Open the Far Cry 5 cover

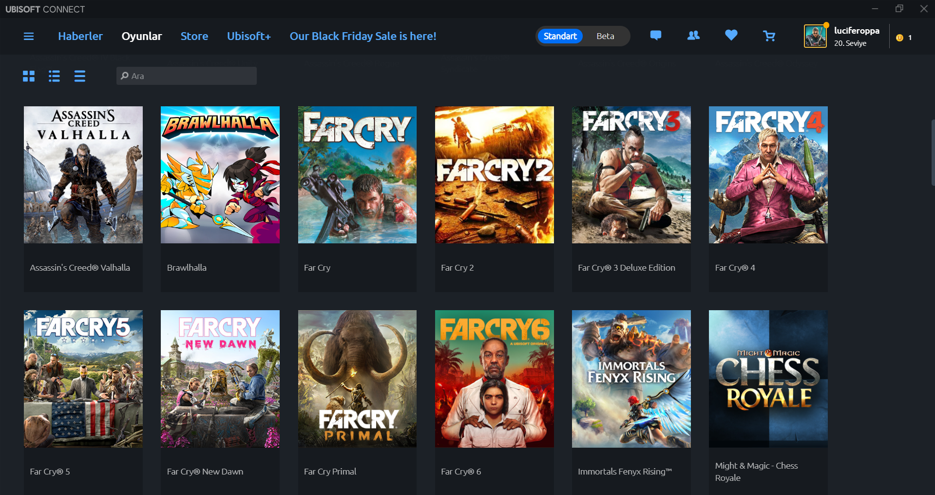click(x=83, y=379)
